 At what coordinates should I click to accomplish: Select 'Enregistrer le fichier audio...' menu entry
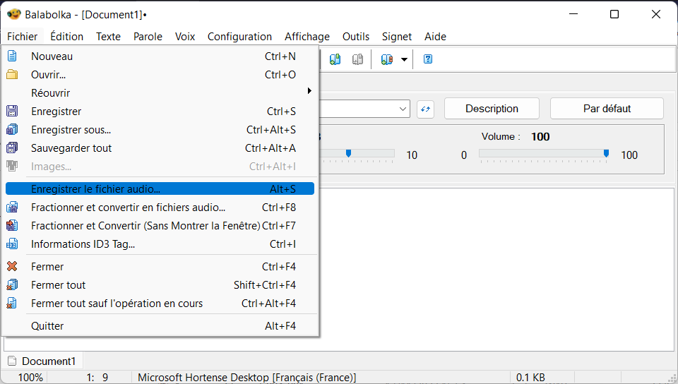point(95,189)
